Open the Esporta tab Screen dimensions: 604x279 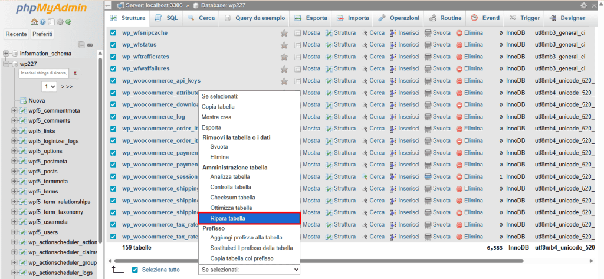[x=311, y=18]
